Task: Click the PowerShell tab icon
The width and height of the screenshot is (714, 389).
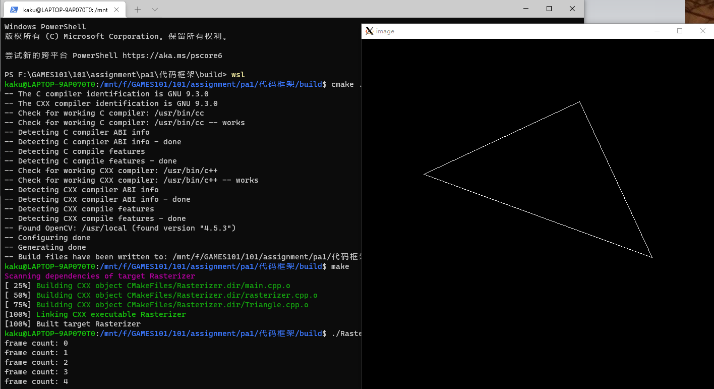Action: tap(14, 10)
